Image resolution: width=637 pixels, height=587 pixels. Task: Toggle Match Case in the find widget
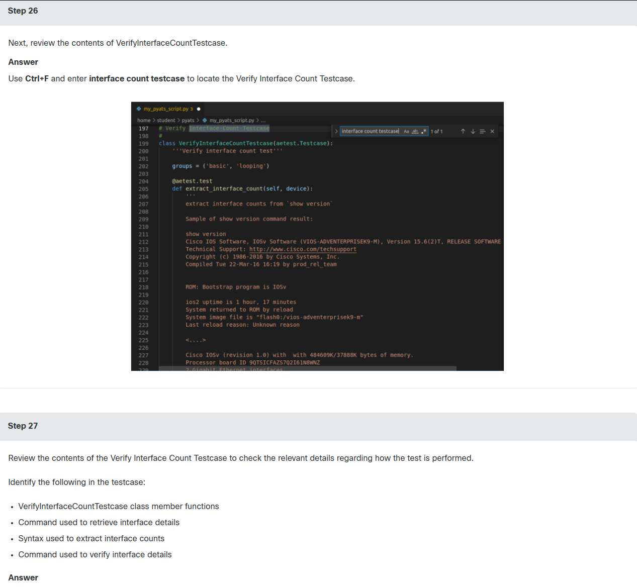[406, 131]
